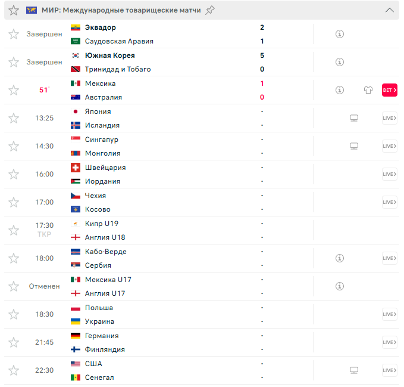Open info icon for South Korea match
This screenshot has width=404, height=387.
pos(340,62)
